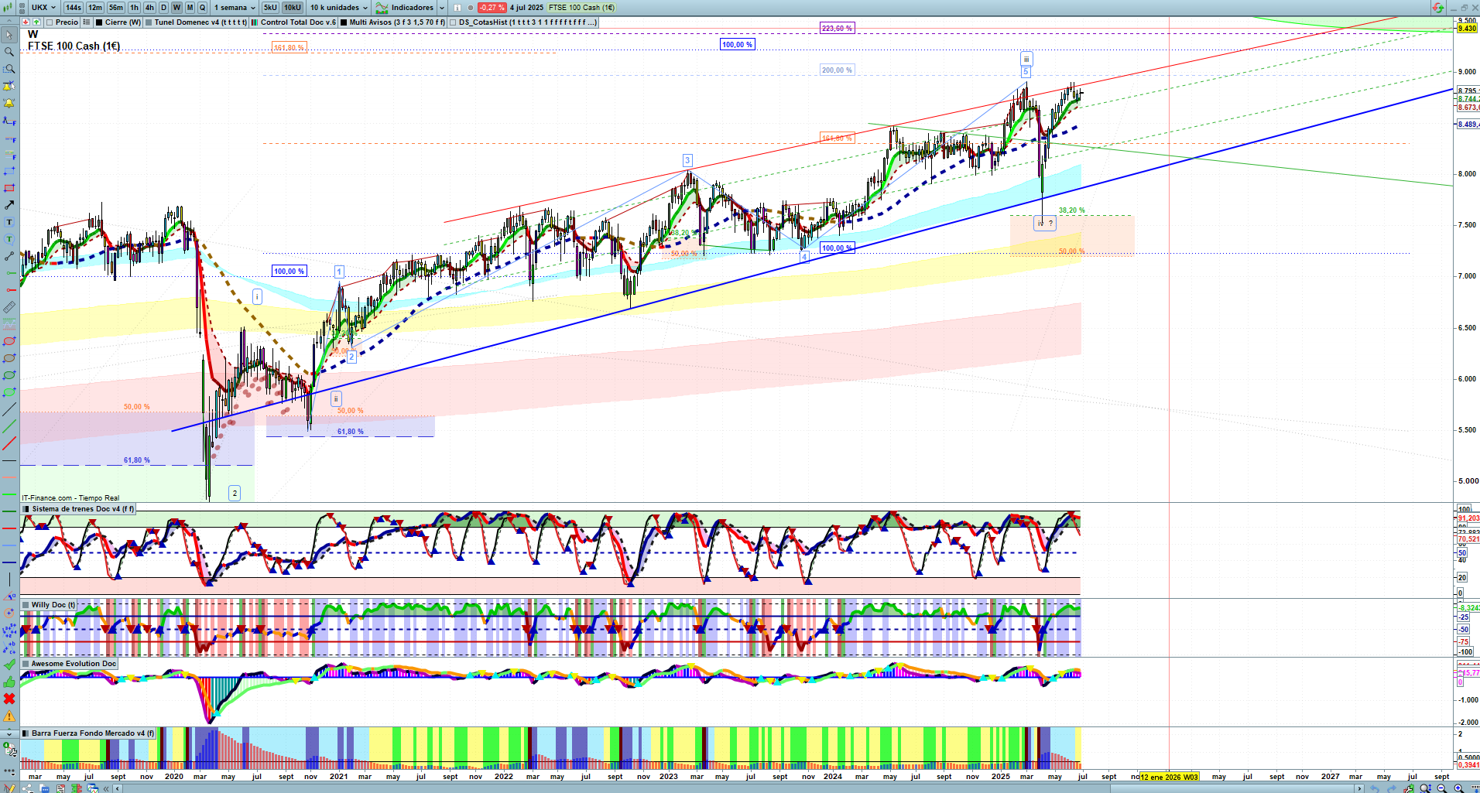Collapse the indicator label bar

(x=9, y=22)
